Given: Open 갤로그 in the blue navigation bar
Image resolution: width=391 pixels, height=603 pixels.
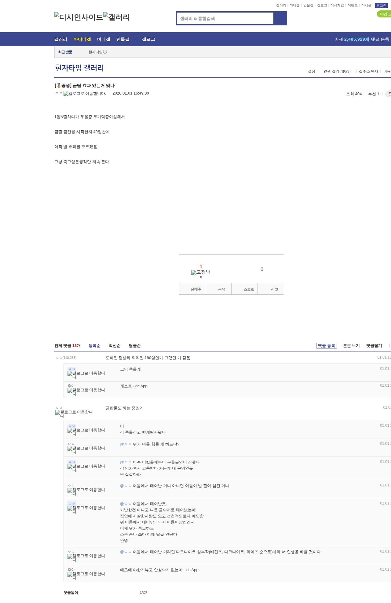Looking at the screenshot, I should pyautogui.click(x=148, y=39).
